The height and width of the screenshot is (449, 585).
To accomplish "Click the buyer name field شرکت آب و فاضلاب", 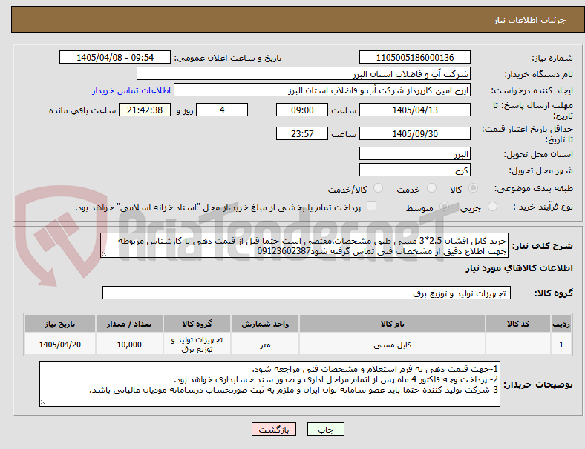I will (x=304, y=73).
